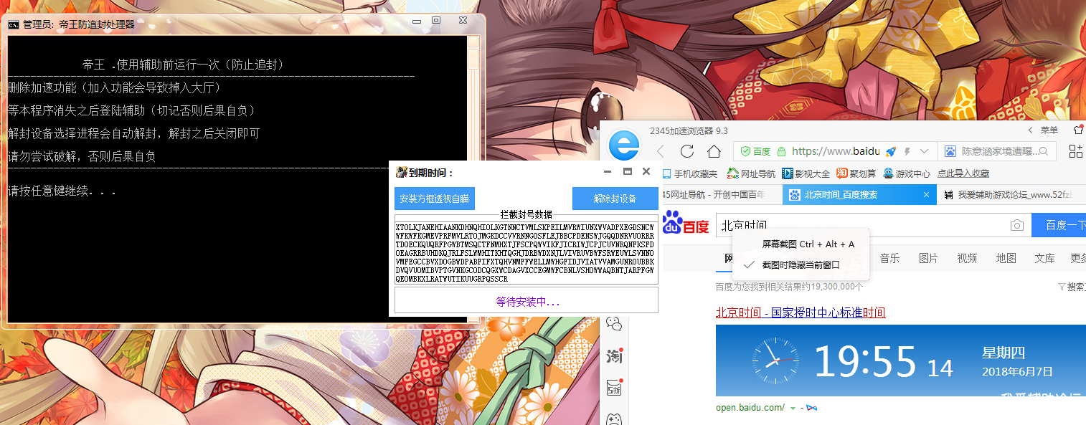This screenshot has width=1086, height=425.
Task: Select 屏幕截图 Ctrl+Alt+A menu entry
Action: coord(808,244)
